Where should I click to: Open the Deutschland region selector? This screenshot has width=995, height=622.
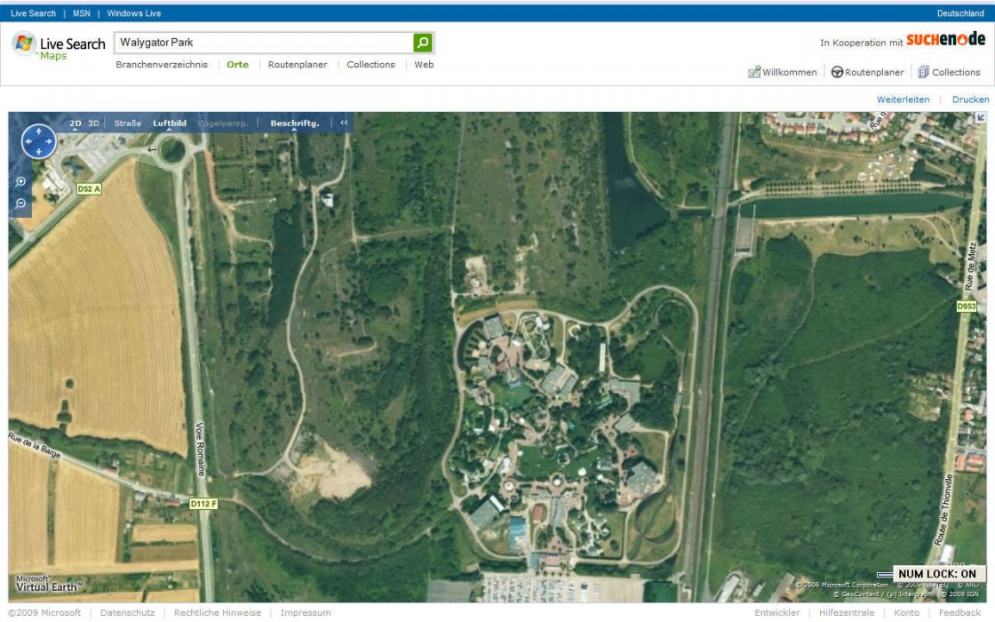point(960,13)
